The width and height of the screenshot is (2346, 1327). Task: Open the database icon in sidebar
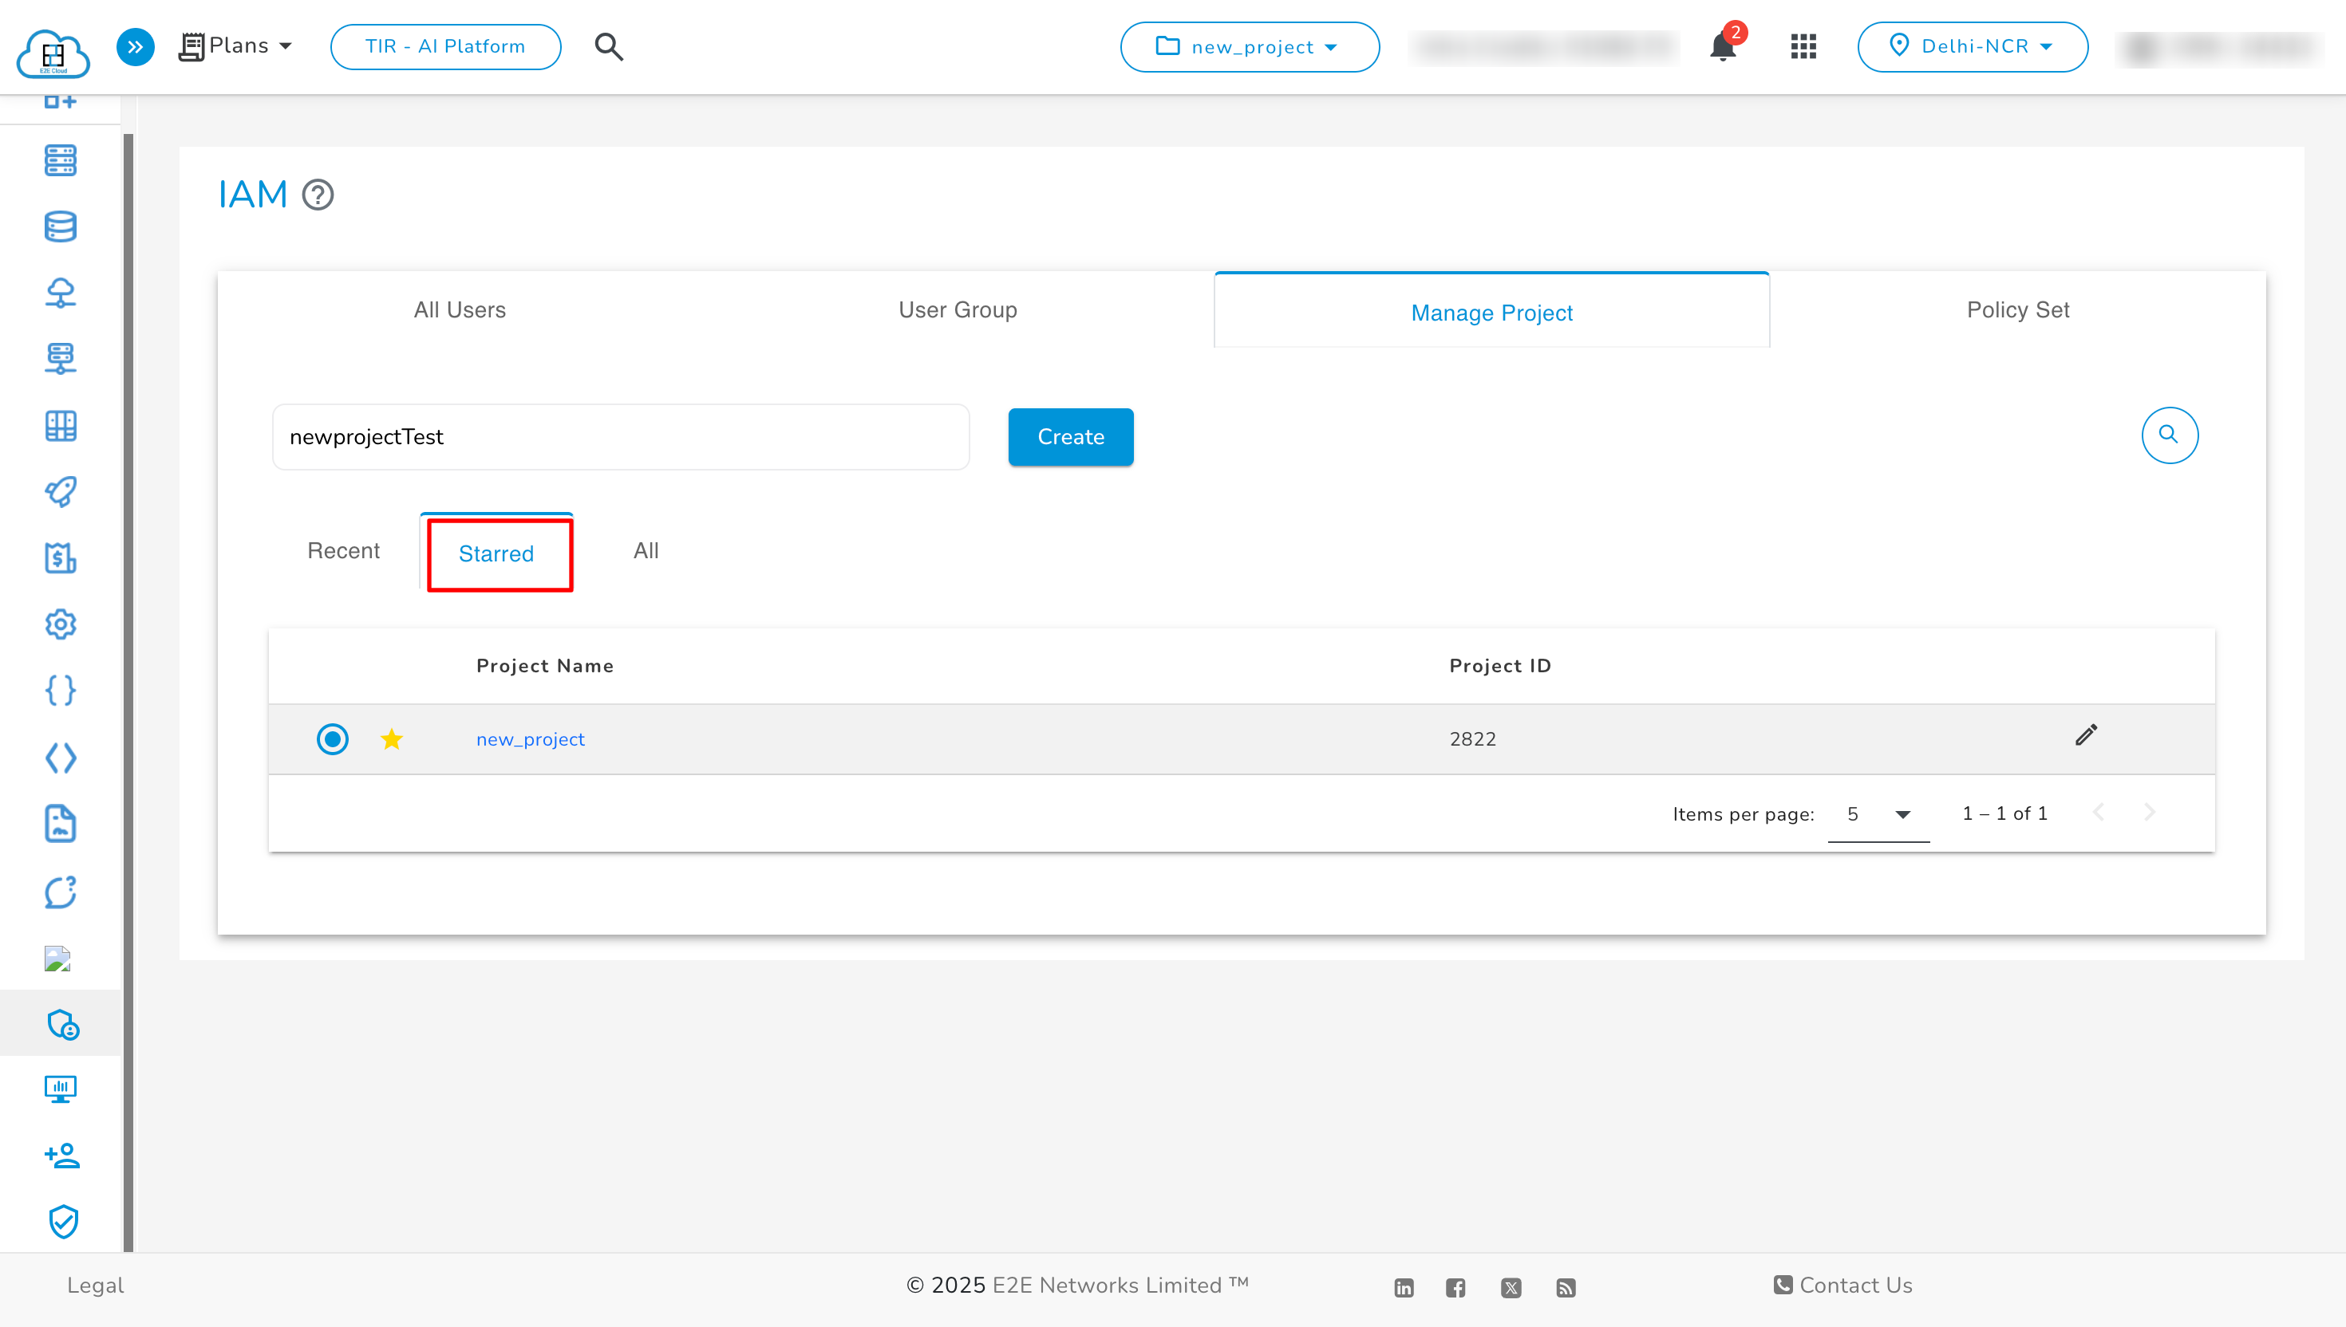60,227
